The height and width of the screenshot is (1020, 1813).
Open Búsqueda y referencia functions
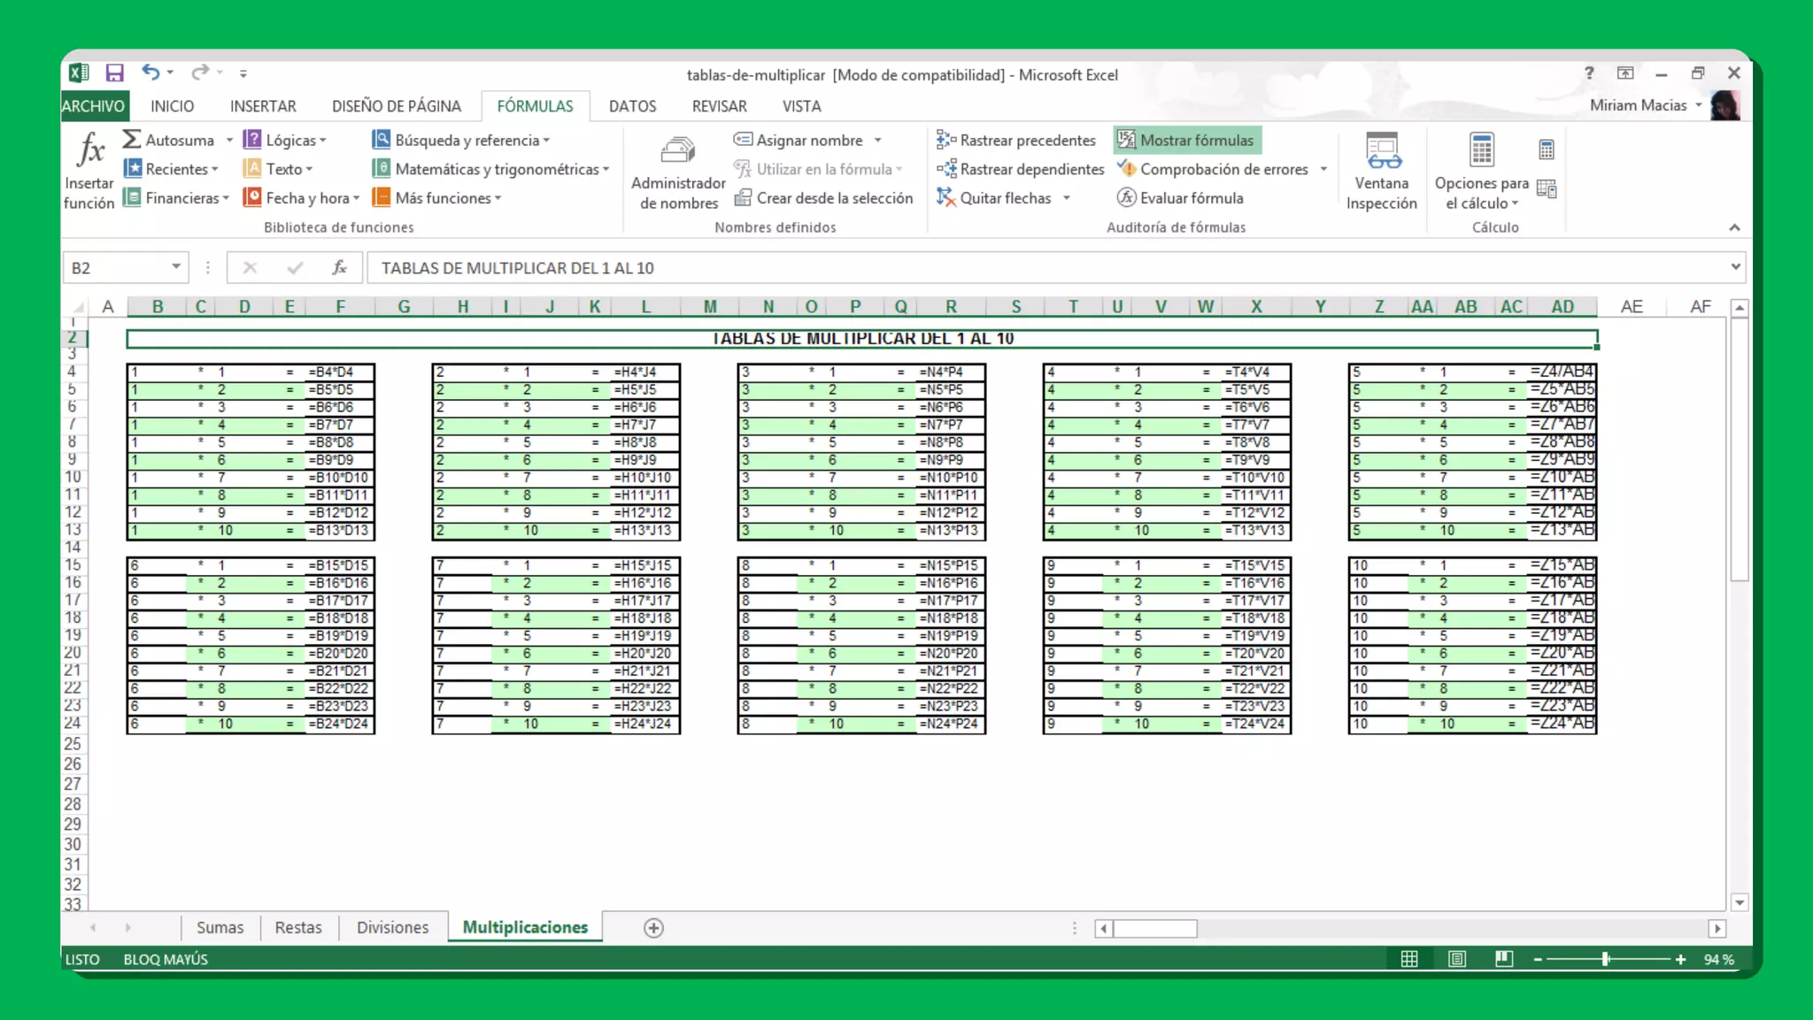pyautogui.click(x=461, y=140)
